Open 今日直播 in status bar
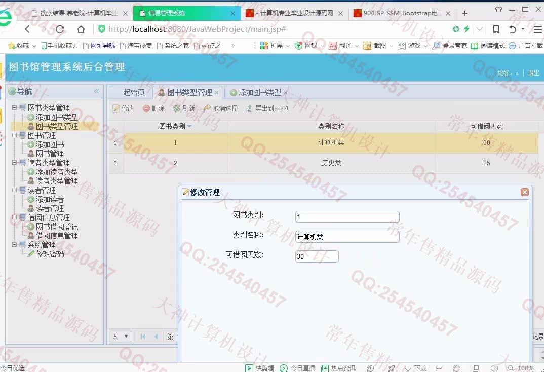Image resolution: width=544 pixels, height=372 pixels. (x=298, y=368)
